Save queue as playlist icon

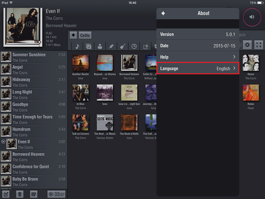[x=34, y=194]
